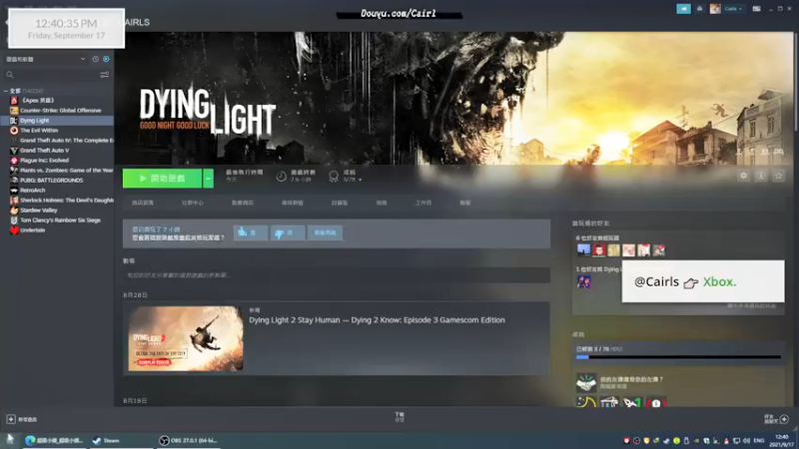Image resolution: width=799 pixels, height=449 pixels.
Task: Click second friend avatar in friends who play
Action: tap(598, 250)
